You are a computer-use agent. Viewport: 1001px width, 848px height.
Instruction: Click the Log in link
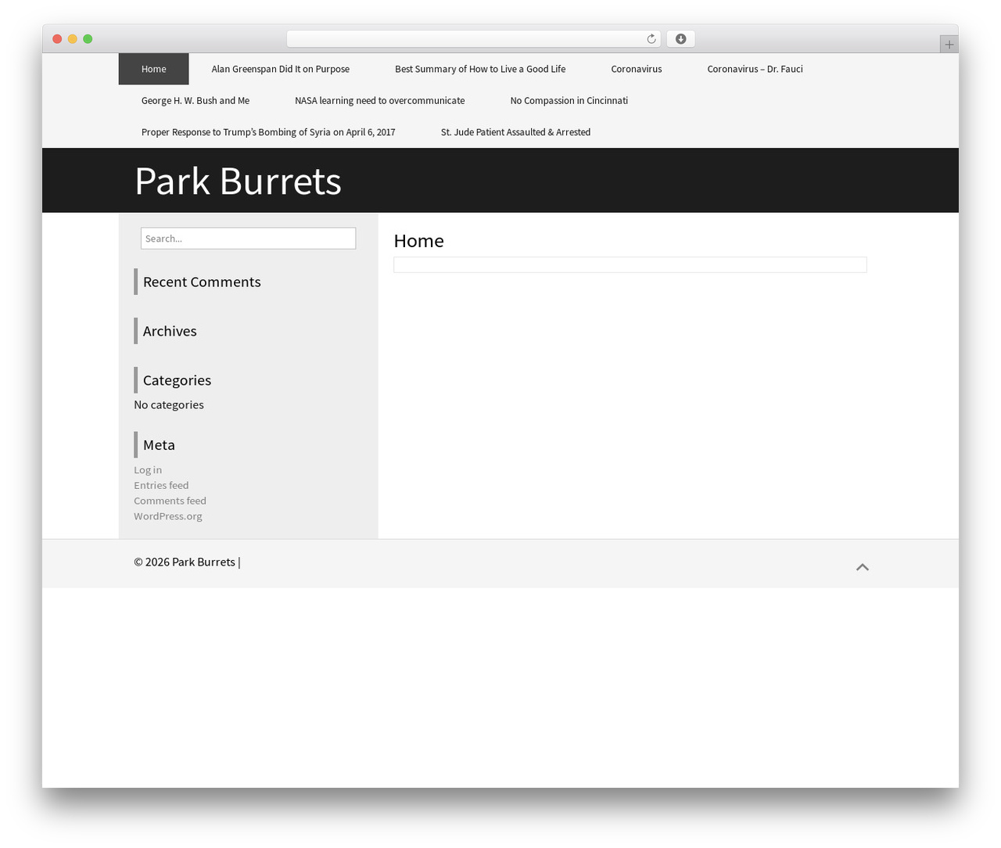point(148,469)
